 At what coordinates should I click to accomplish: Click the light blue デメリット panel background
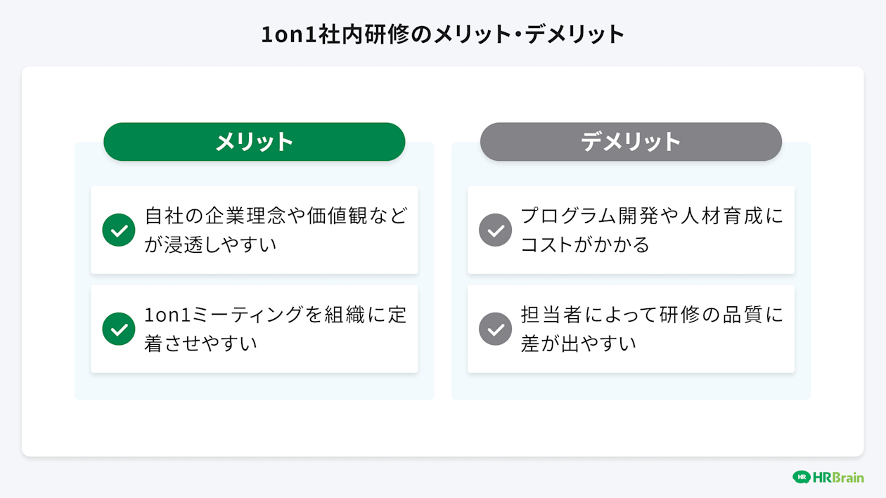631,386
